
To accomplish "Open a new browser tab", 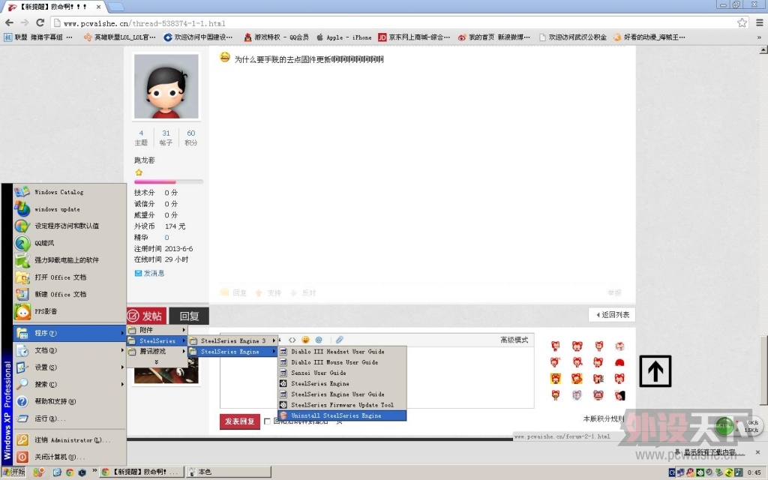I will pos(115,7).
